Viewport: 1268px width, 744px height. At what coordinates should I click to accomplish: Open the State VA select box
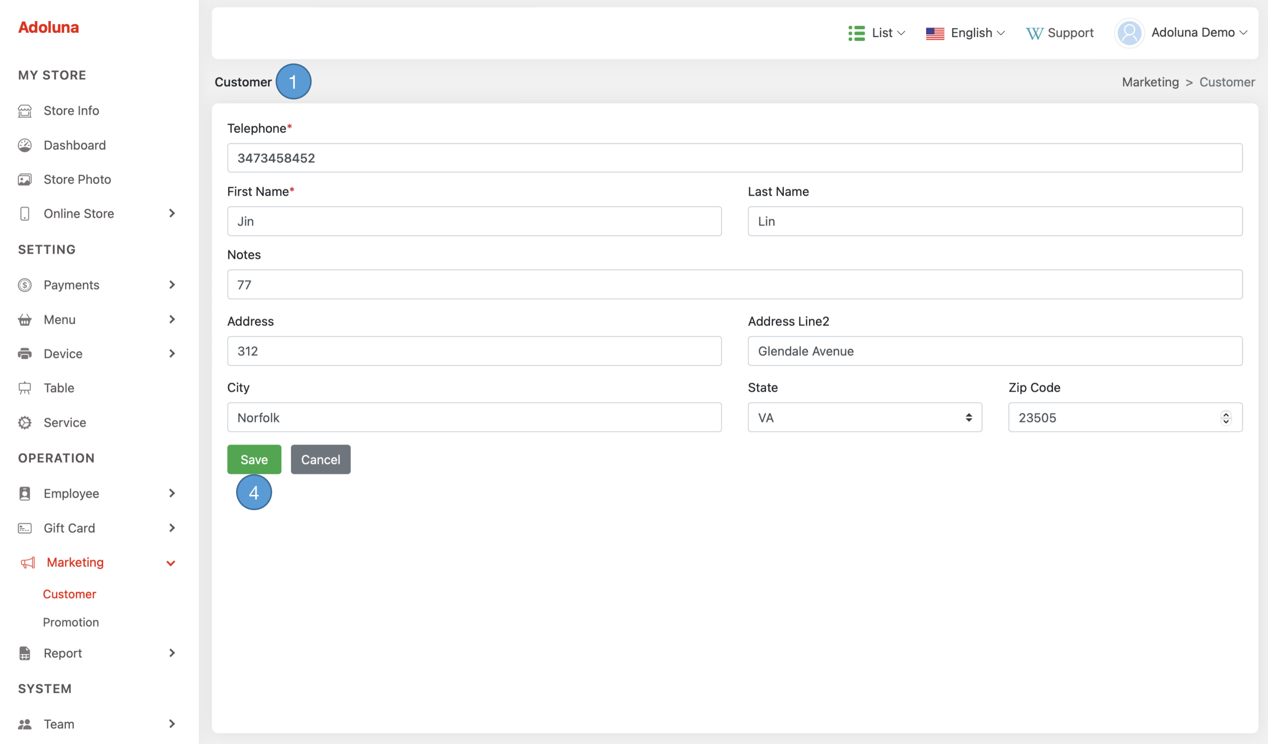click(x=864, y=417)
